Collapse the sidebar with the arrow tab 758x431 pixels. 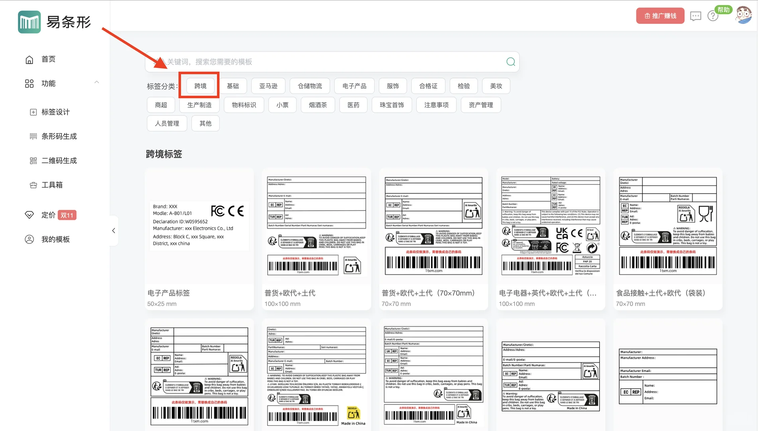114,231
